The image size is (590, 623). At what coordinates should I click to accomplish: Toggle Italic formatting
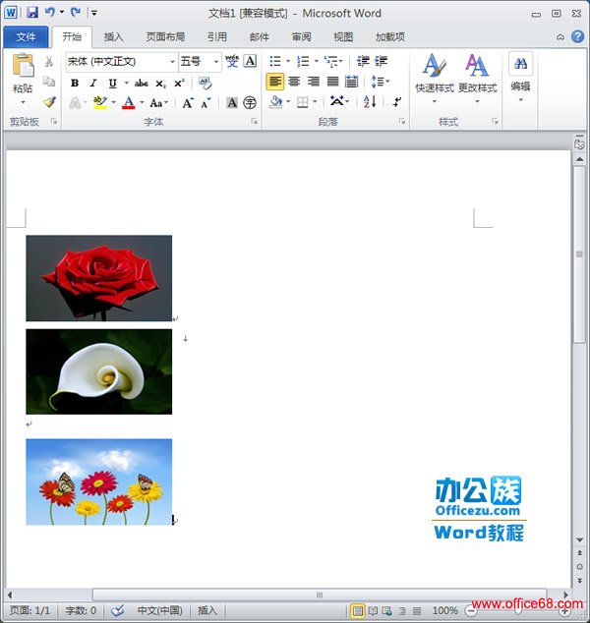pyautogui.click(x=93, y=84)
